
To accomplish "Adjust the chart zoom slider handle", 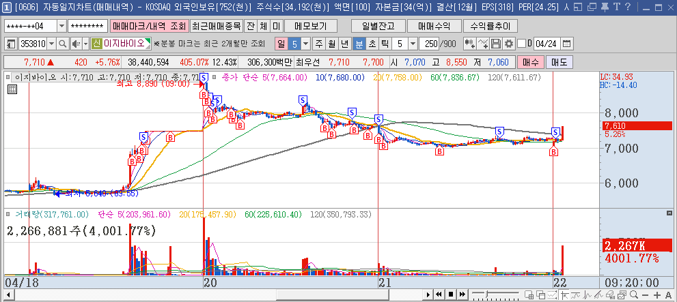I will pos(486,294).
